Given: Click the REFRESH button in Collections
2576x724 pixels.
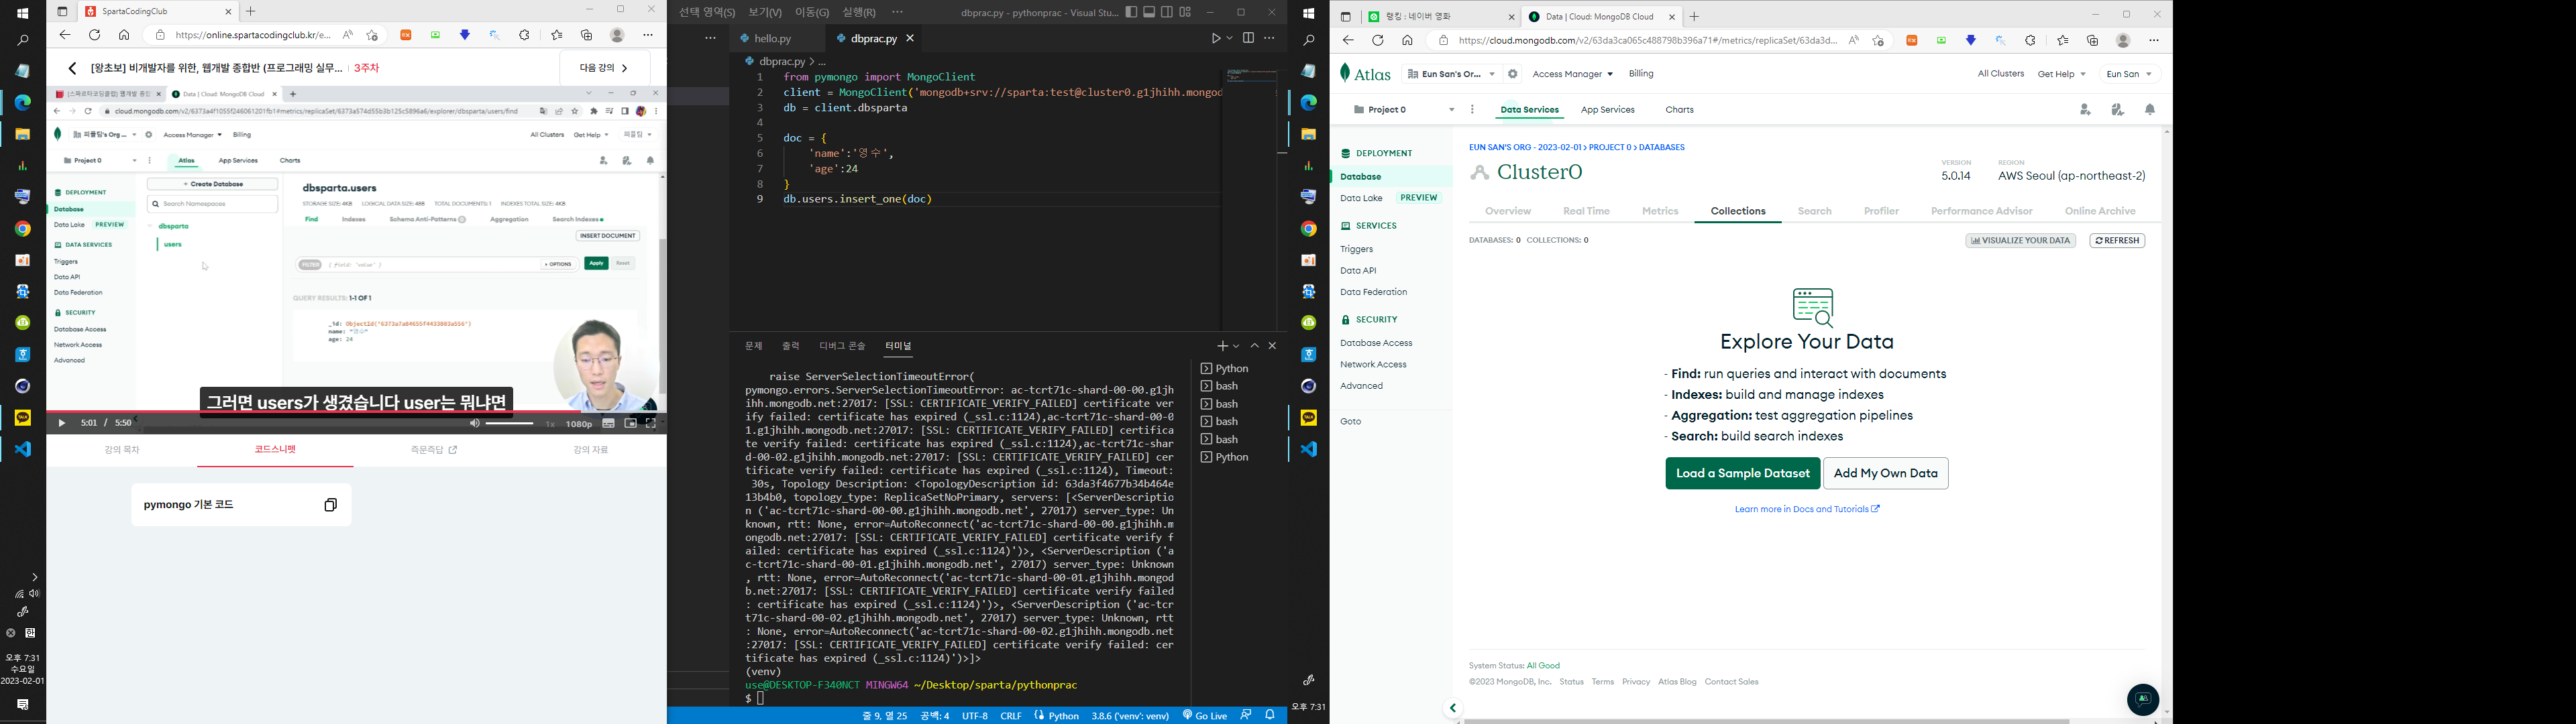Looking at the screenshot, I should pos(2117,241).
